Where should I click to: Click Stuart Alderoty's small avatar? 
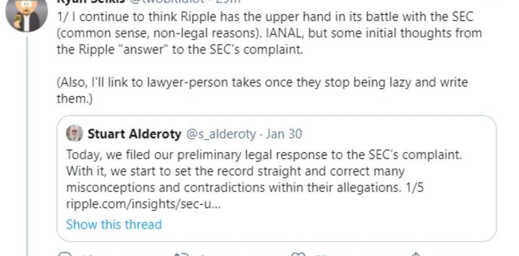pos(74,134)
